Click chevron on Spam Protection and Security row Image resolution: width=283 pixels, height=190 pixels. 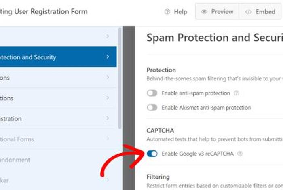(108, 57)
